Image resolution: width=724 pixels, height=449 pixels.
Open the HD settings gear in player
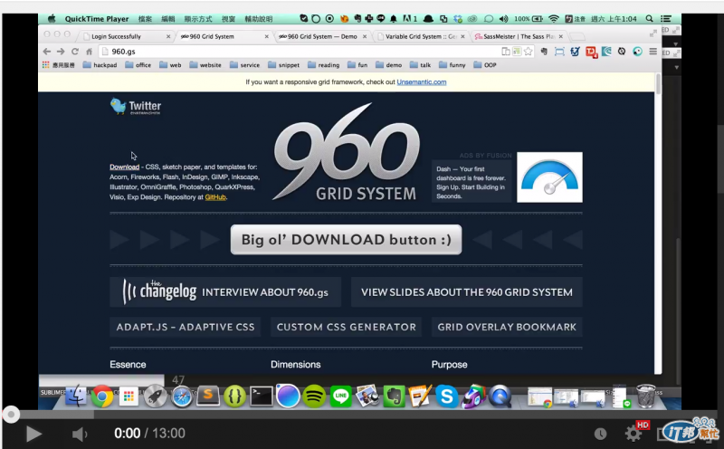[x=633, y=434]
